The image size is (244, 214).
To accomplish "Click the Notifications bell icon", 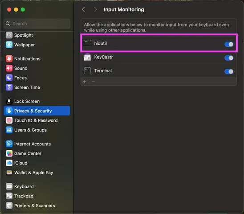I will click(x=9, y=59).
